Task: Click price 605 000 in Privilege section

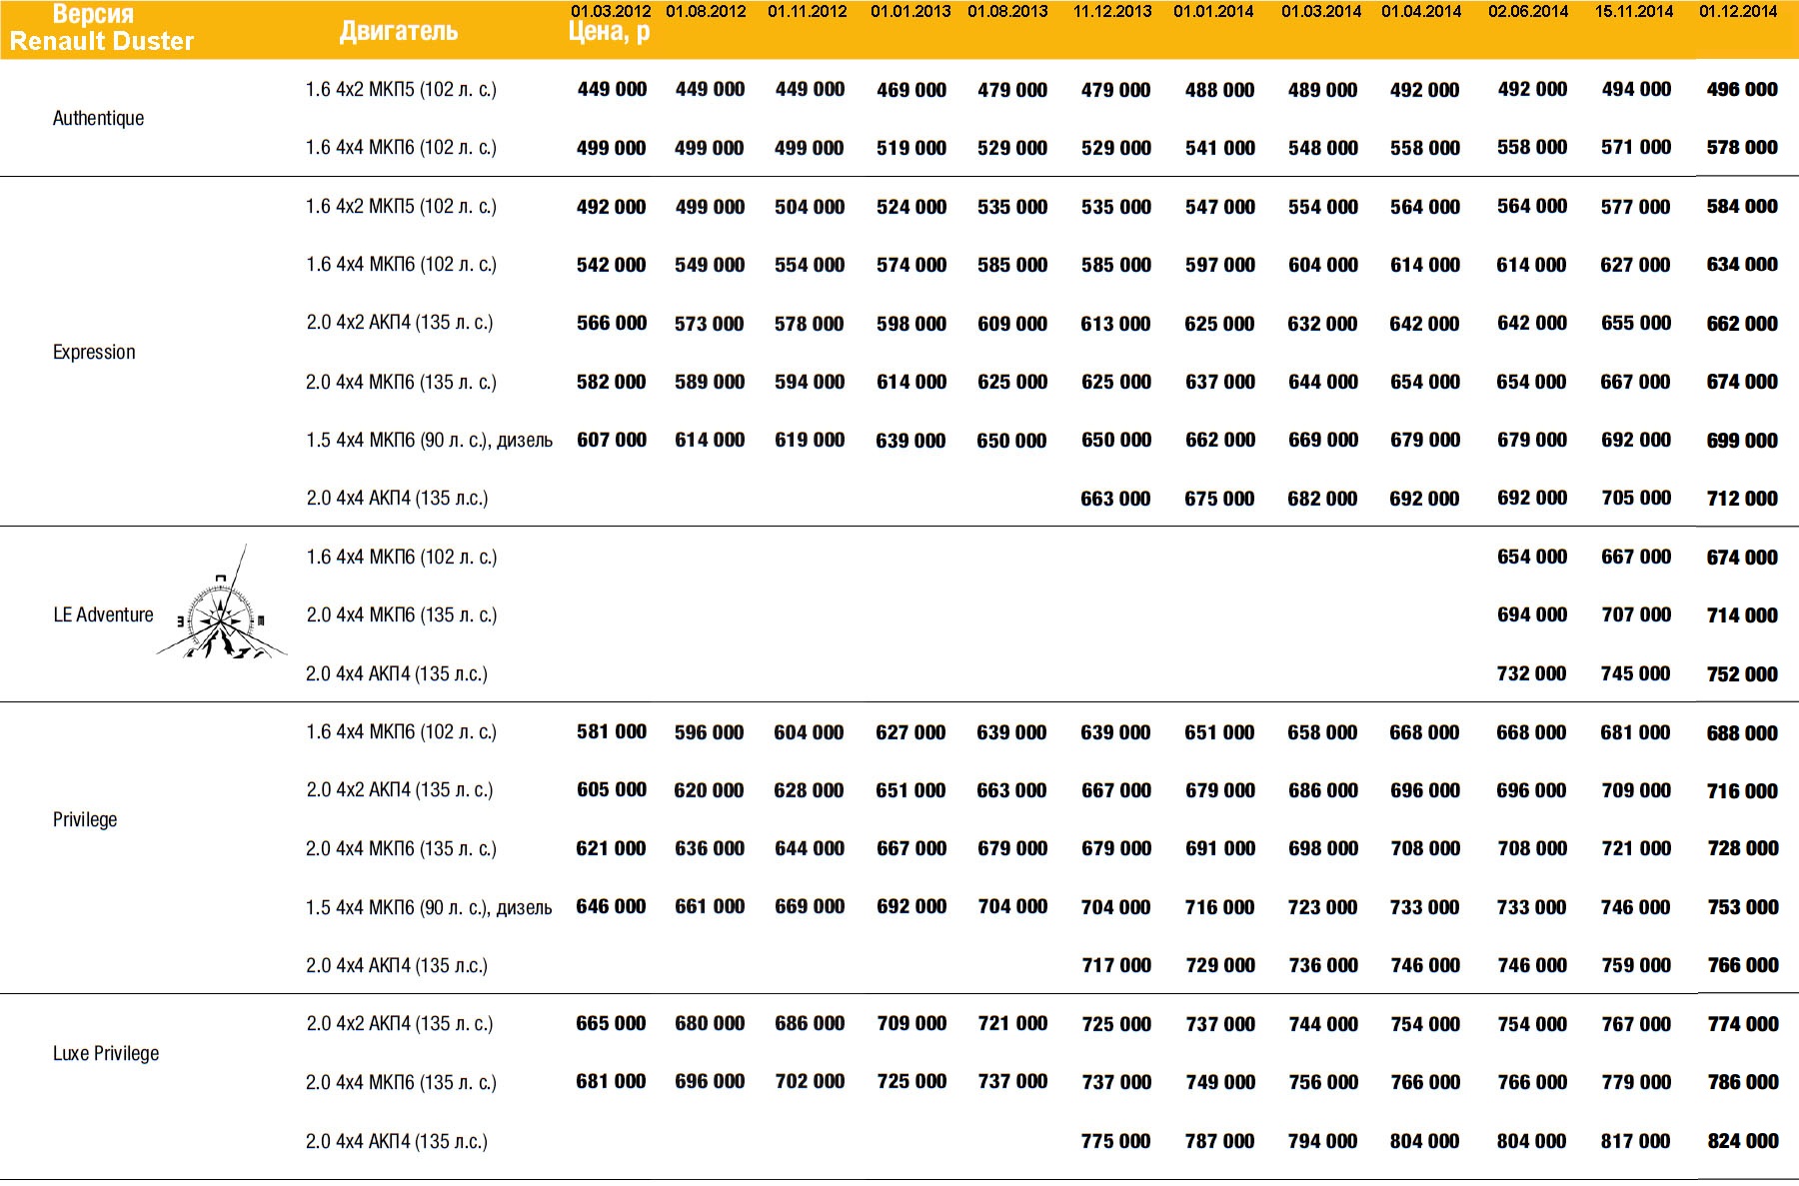Action: pos(612,789)
